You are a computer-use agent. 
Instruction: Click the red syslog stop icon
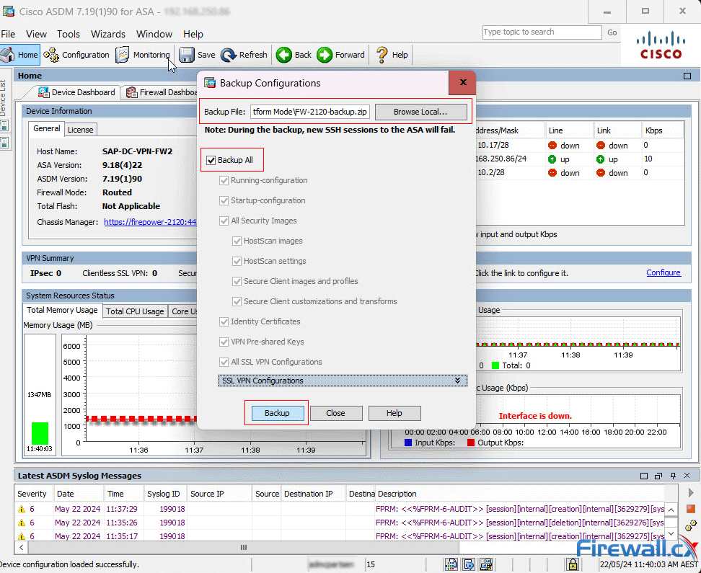pos(691,508)
